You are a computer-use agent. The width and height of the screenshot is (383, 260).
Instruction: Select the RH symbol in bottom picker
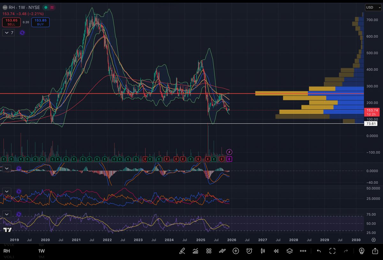click(7, 251)
